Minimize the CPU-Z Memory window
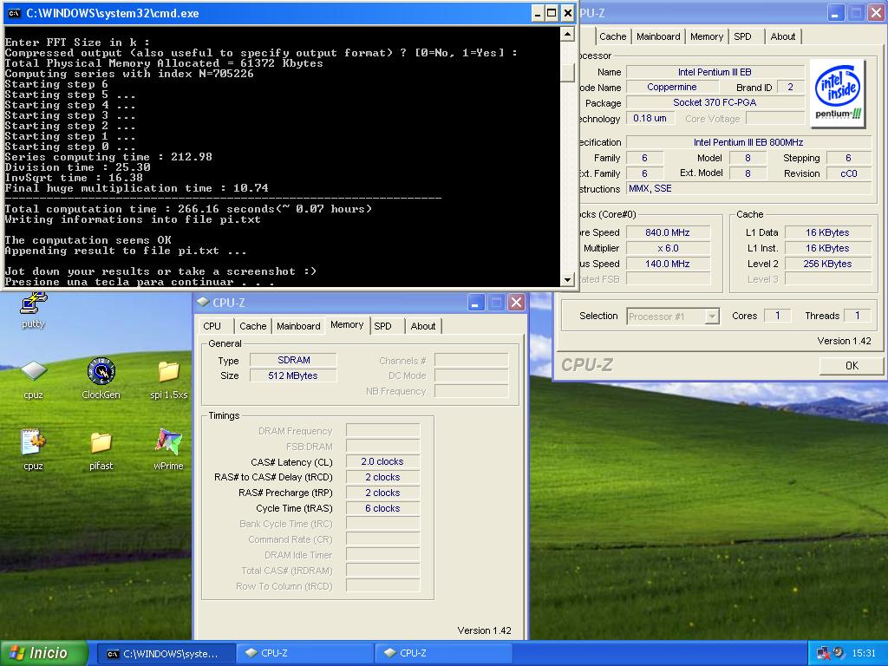Image resolution: width=888 pixels, height=666 pixels. coord(475,303)
